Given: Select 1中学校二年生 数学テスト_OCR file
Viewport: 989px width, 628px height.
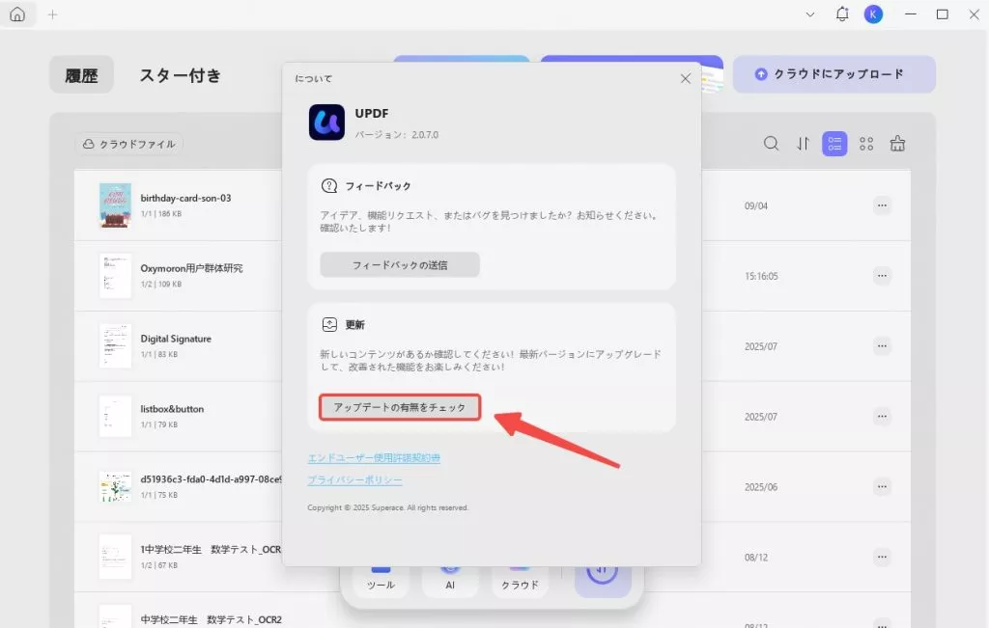Looking at the screenshot, I should point(211,549).
